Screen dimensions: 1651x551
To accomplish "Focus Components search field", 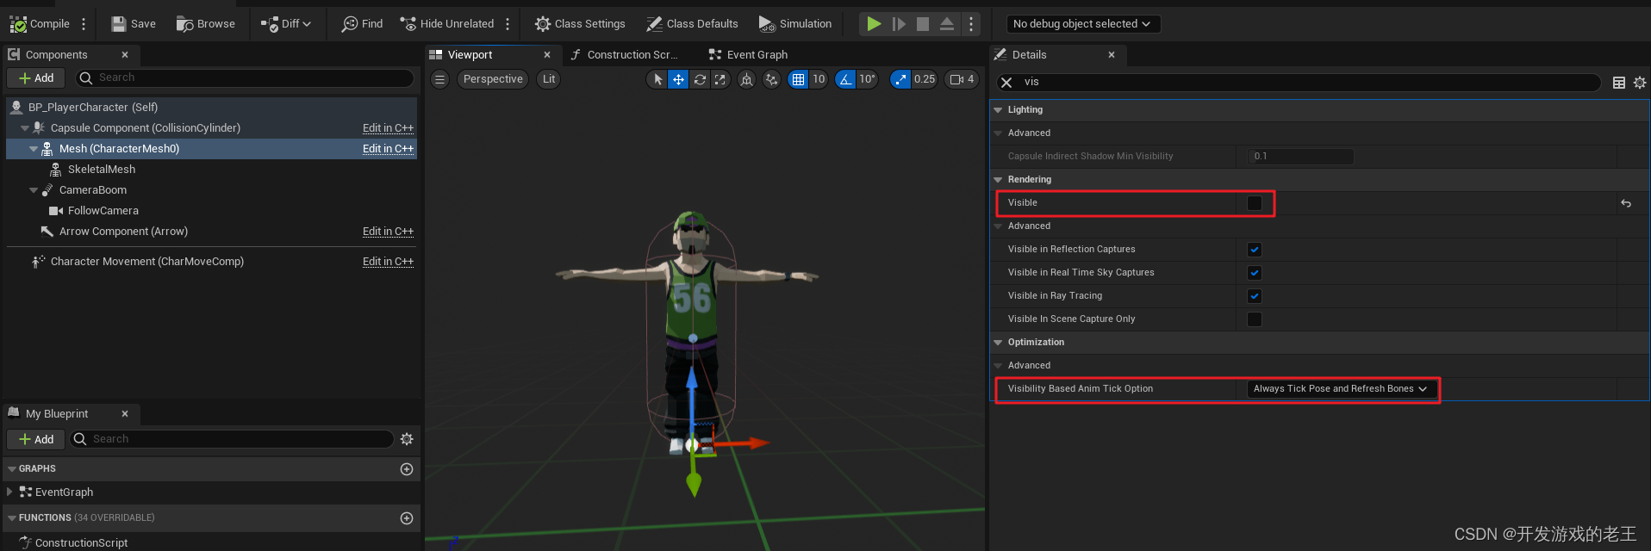I will (246, 77).
